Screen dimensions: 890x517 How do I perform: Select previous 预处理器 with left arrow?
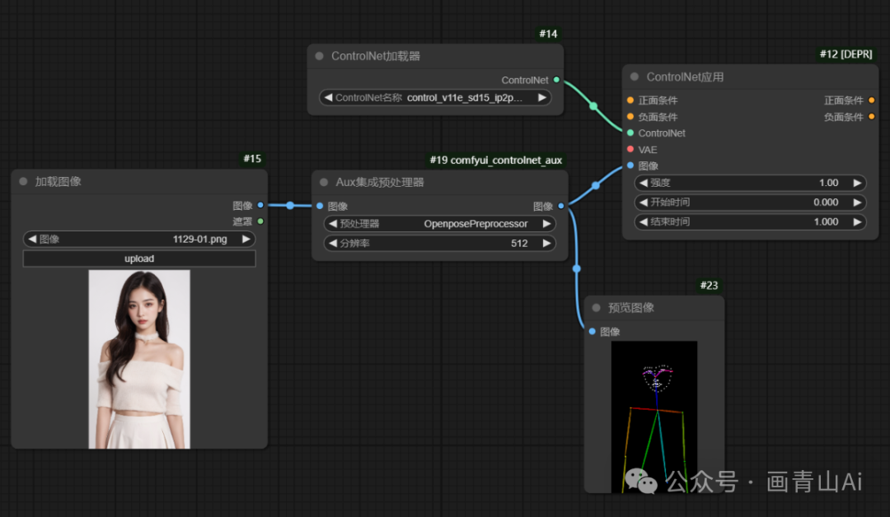[333, 223]
